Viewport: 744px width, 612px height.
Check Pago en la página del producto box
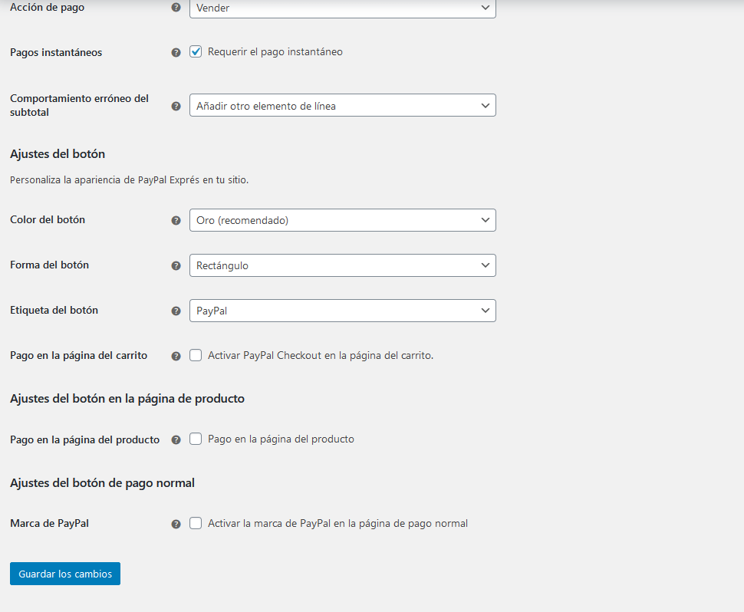tap(196, 439)
